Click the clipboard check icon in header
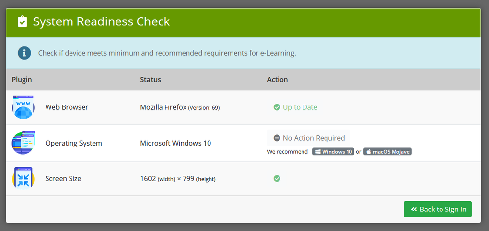Viewport: 489px width, 231px height. tap(22, 22)
